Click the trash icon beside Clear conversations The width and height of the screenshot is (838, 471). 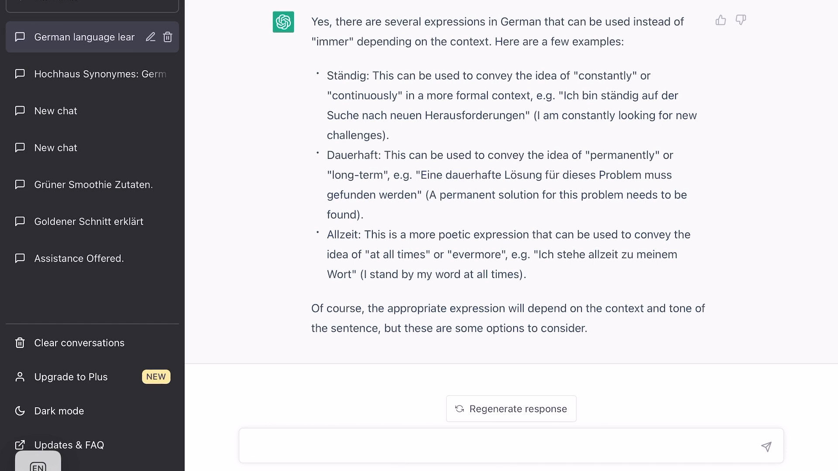[x=20, y=343]
